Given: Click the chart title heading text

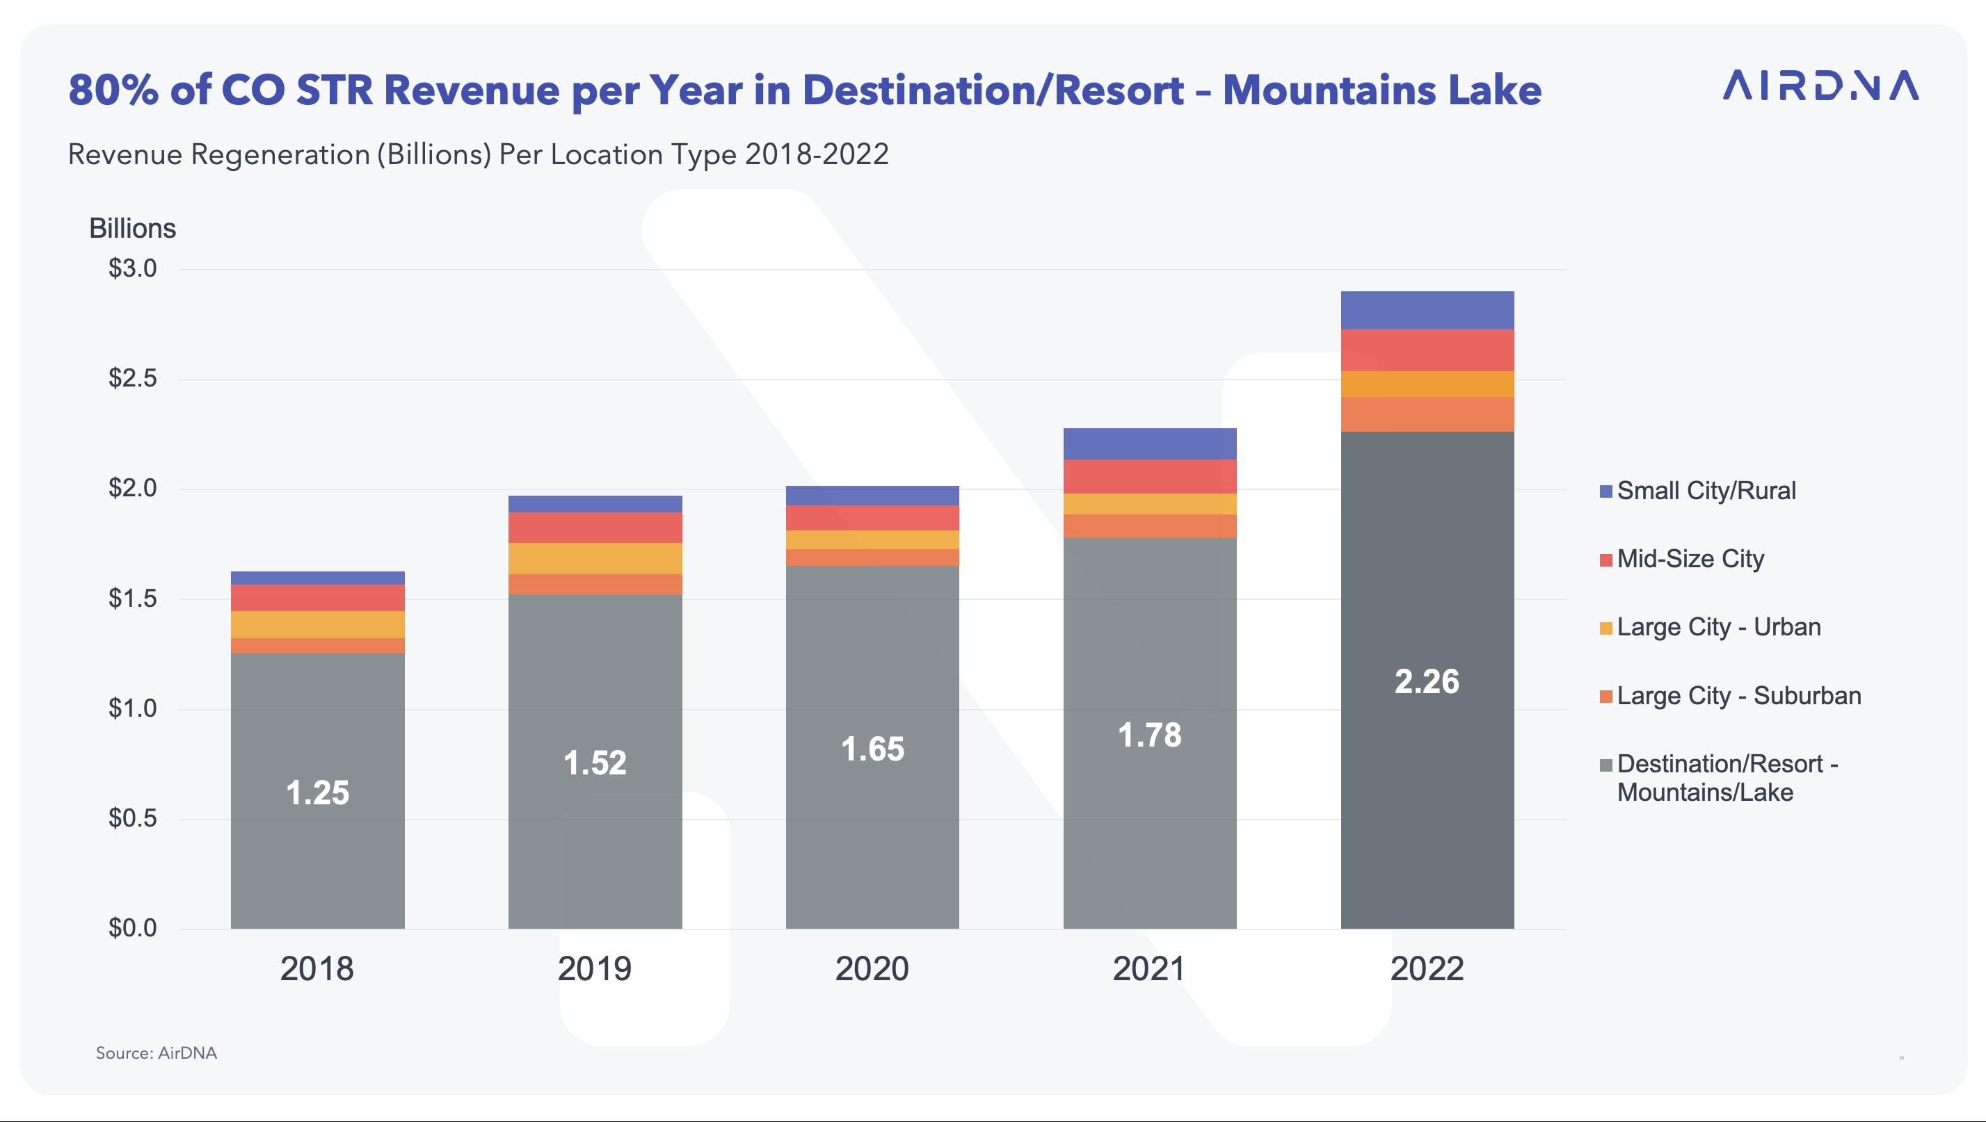Looking at the screenshot, I should [x=804, y=90].
